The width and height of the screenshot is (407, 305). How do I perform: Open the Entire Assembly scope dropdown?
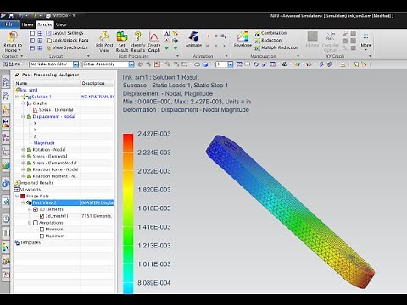point(131,64)
